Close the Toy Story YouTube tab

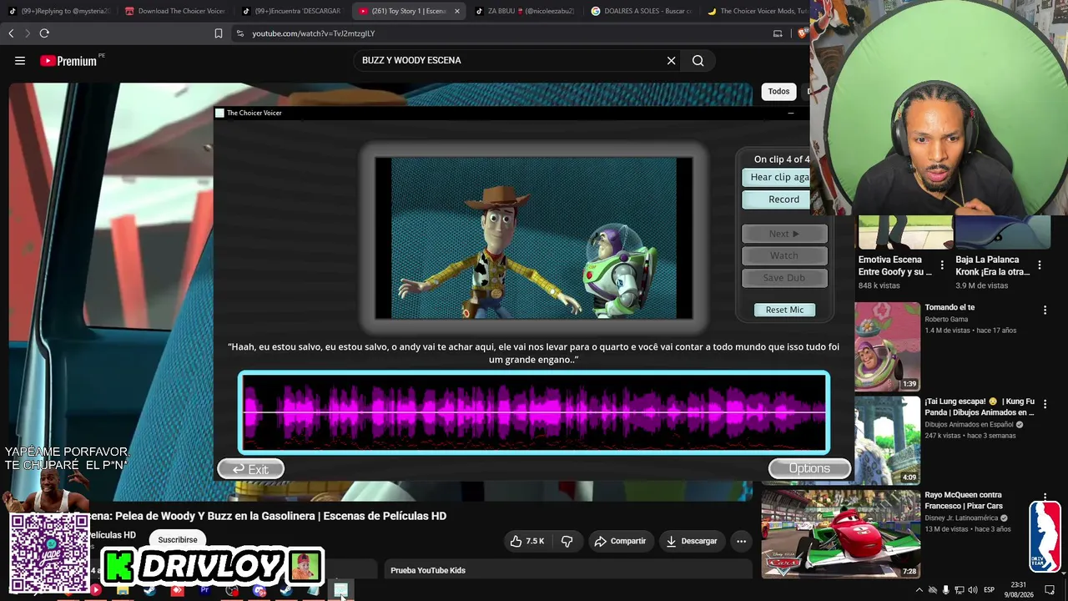tap(456, 11)
